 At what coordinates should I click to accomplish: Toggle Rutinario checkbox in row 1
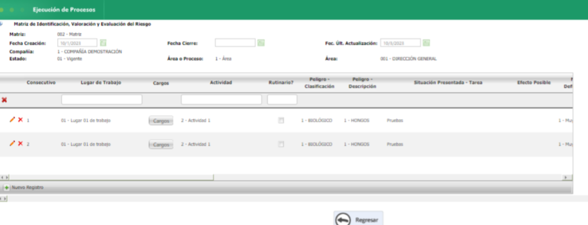pyautogui.click(x=281, y=120)
